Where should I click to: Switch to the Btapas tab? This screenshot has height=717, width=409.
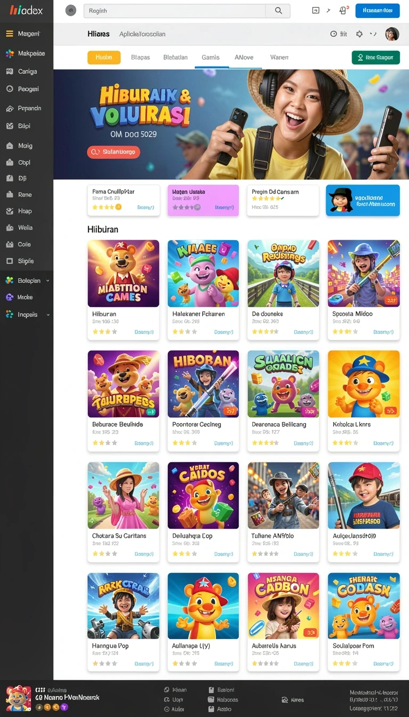coord(141,57)
